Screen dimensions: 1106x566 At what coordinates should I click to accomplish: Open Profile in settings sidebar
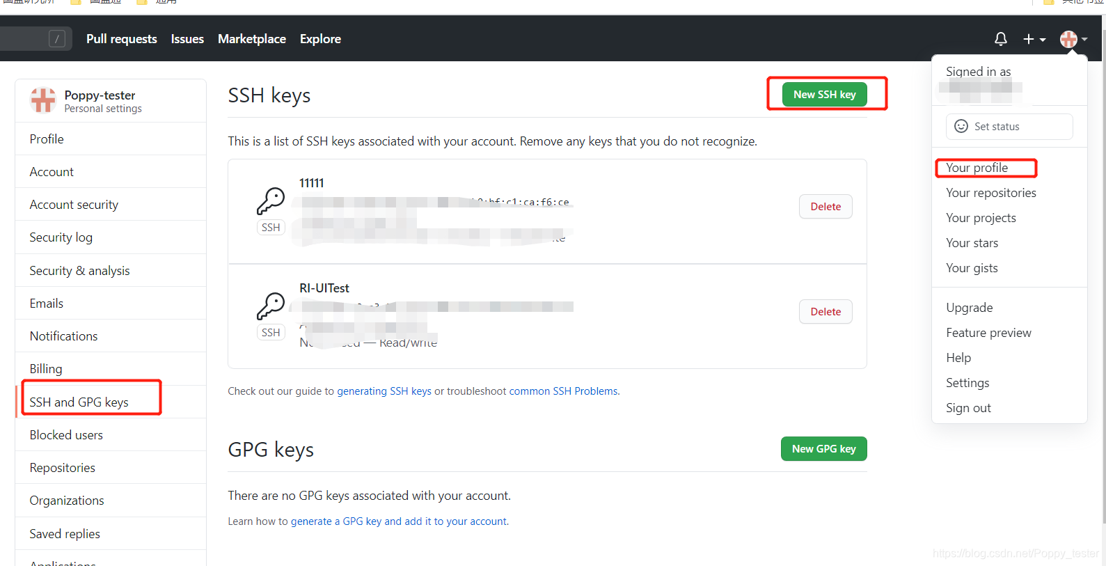[111, 139]
